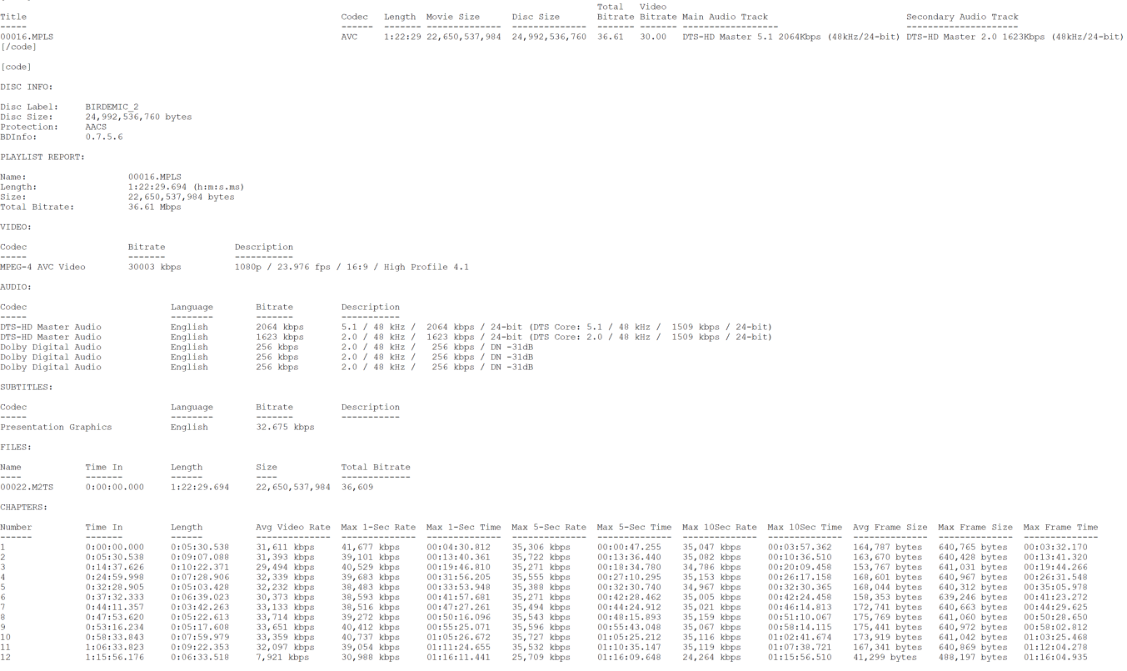Click the AACS protection value
The width and height of the screenshot is (1127, 671).
coord(96,128)
